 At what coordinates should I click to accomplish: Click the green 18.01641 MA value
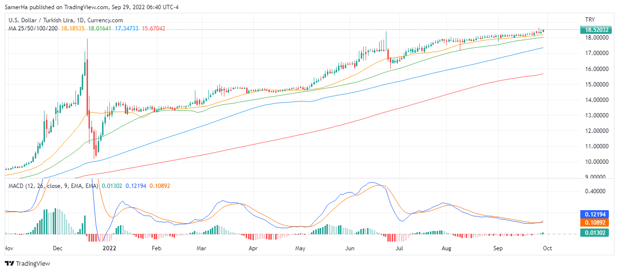coord(100,29)
